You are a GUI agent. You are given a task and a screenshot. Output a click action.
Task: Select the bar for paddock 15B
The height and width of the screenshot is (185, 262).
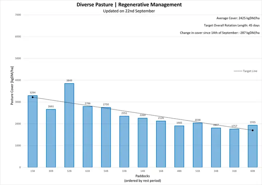pyautogui.click(x=33, y=131)
